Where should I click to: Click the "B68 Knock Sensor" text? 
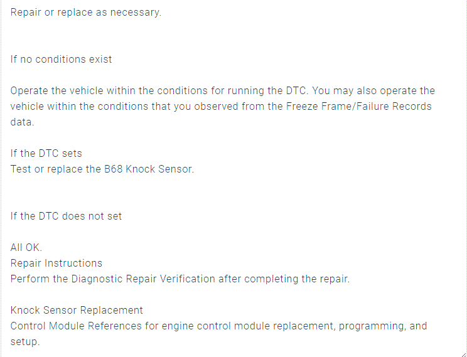148,169
